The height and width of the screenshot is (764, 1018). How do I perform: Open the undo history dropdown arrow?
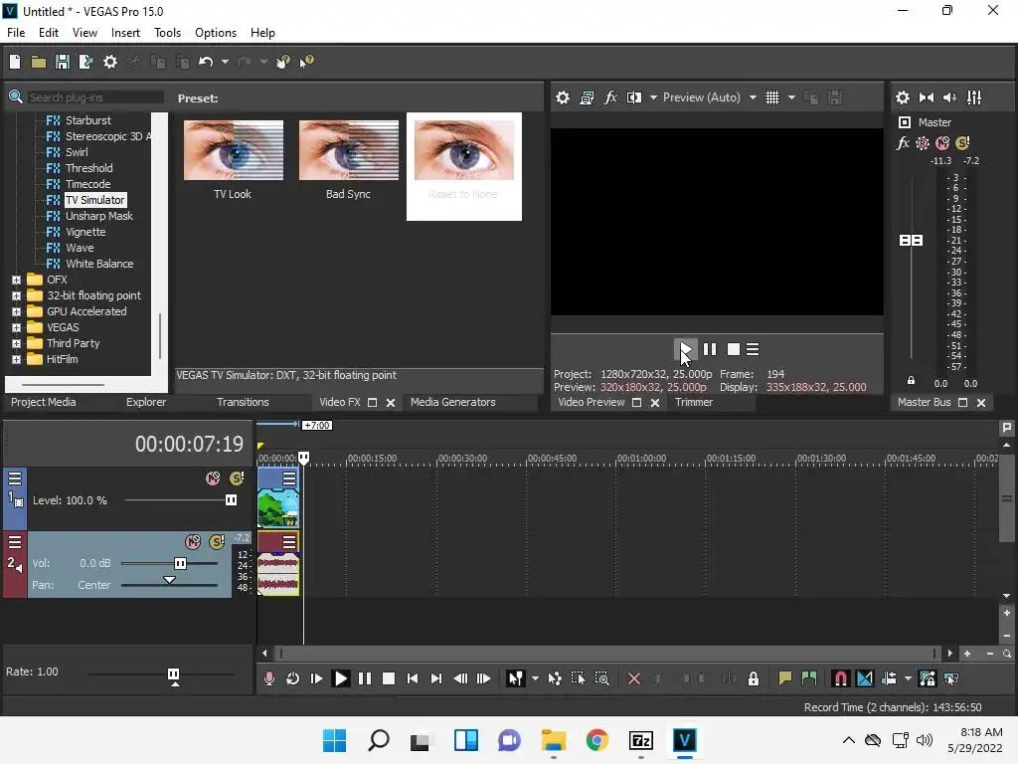click(225, 62)
